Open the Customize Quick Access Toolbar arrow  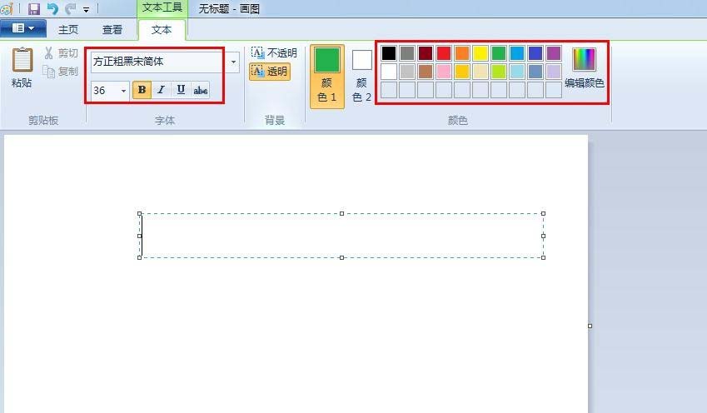pyautogui.click(x=86, y=9)
